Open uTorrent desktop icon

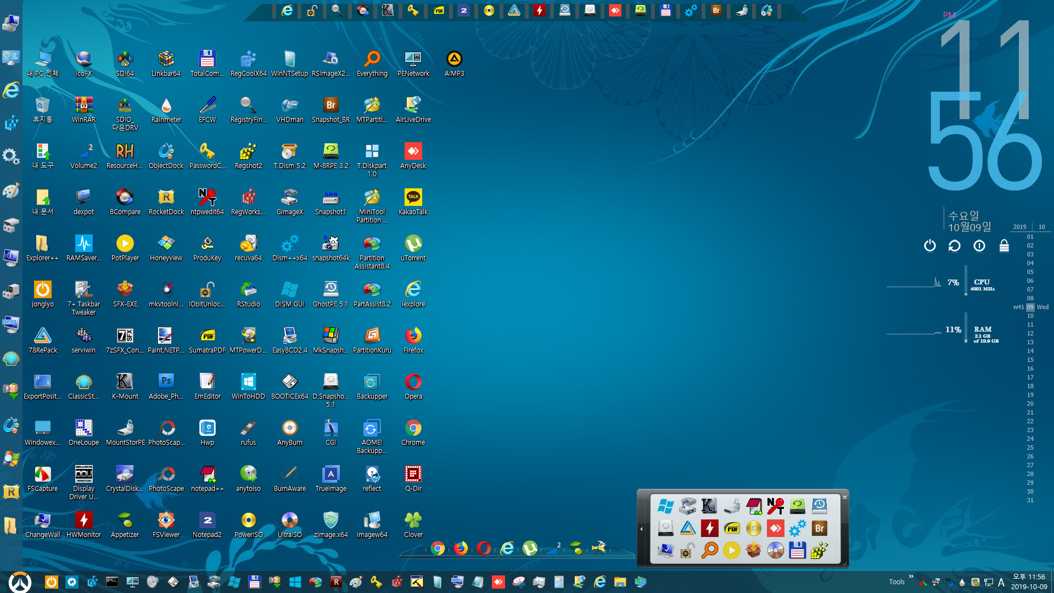coord(413,248)
